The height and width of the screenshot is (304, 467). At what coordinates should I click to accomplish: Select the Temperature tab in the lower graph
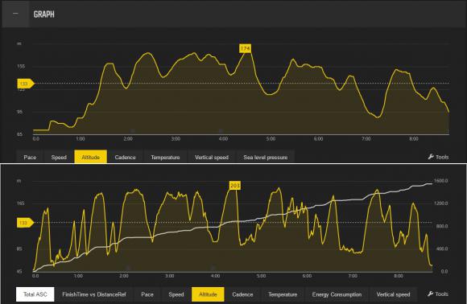click(x=283, y=294)
